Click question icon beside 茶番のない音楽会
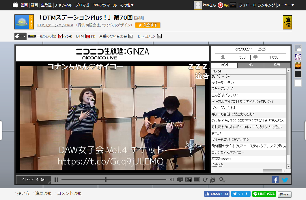Viewport: 306px width, 200px height. pos(131,36)
